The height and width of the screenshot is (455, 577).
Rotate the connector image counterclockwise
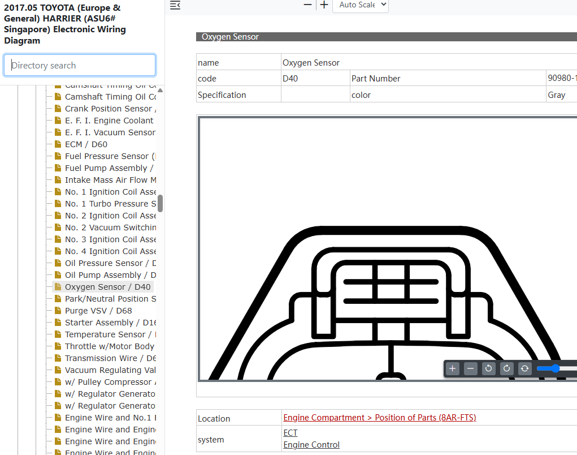488,368
